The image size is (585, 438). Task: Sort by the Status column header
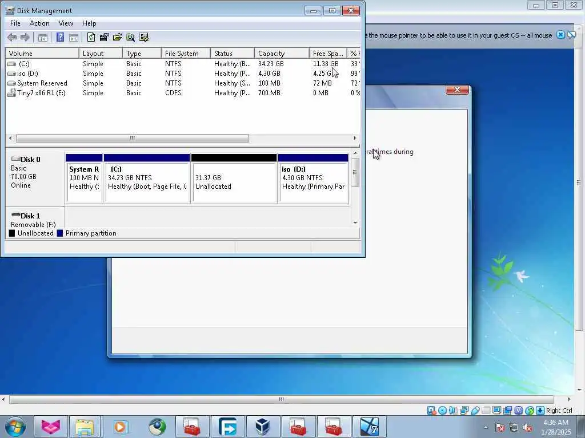tap(233, 53)
